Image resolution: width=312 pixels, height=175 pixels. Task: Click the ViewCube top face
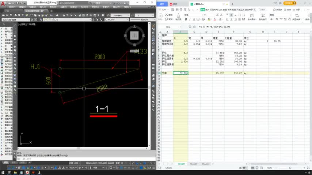[x=134, y=36]
